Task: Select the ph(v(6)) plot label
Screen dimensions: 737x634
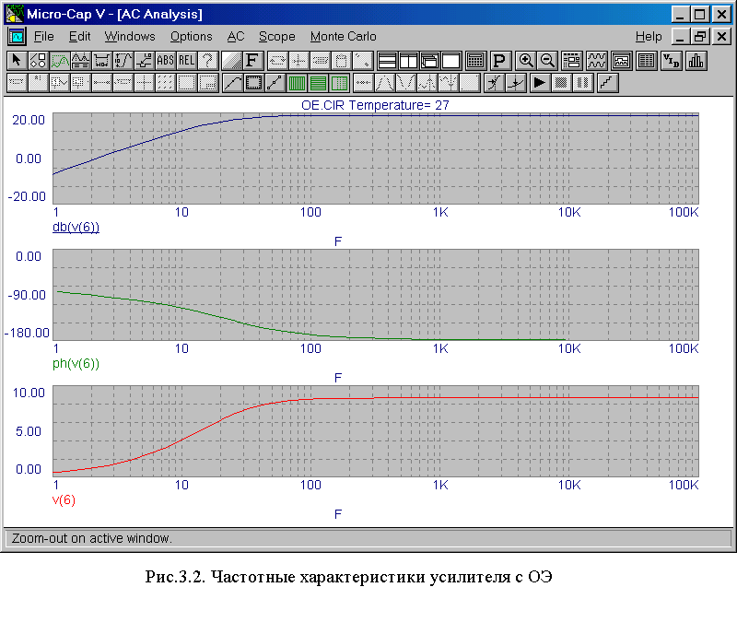Action: (76, 363)
